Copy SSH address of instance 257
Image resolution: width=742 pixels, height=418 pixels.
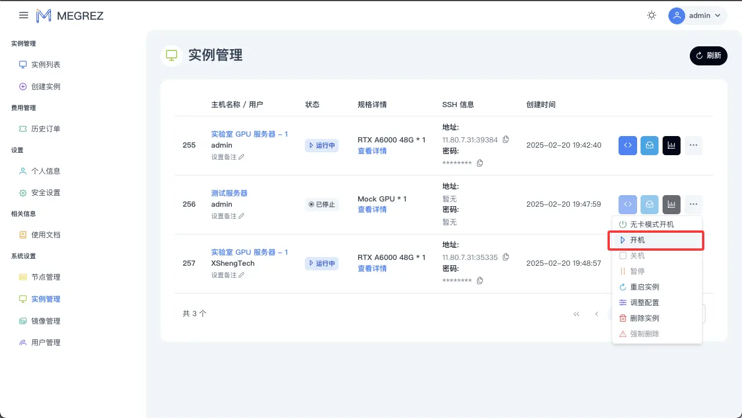[x=505, y=257]
